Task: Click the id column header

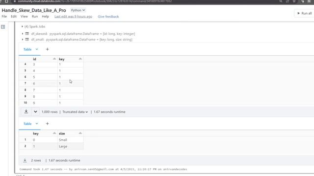Action: click(34, 59)
